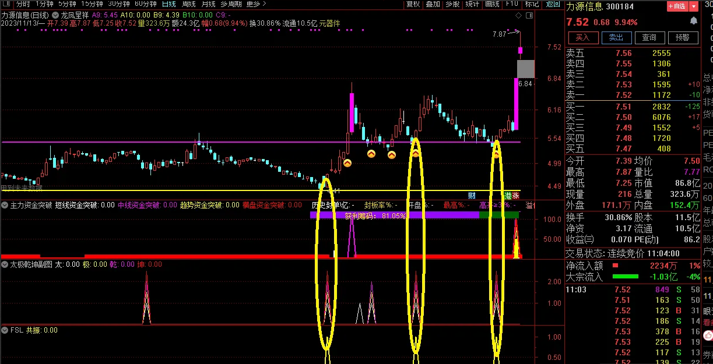Open 主力资金突破 indicator dropdown arrow
The image size is (713, 364).
[x=5, y=205]
